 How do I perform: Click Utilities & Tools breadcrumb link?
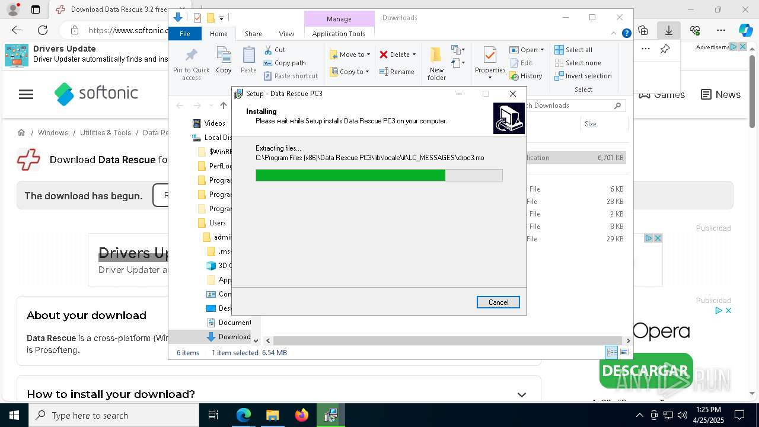[106, 133]
